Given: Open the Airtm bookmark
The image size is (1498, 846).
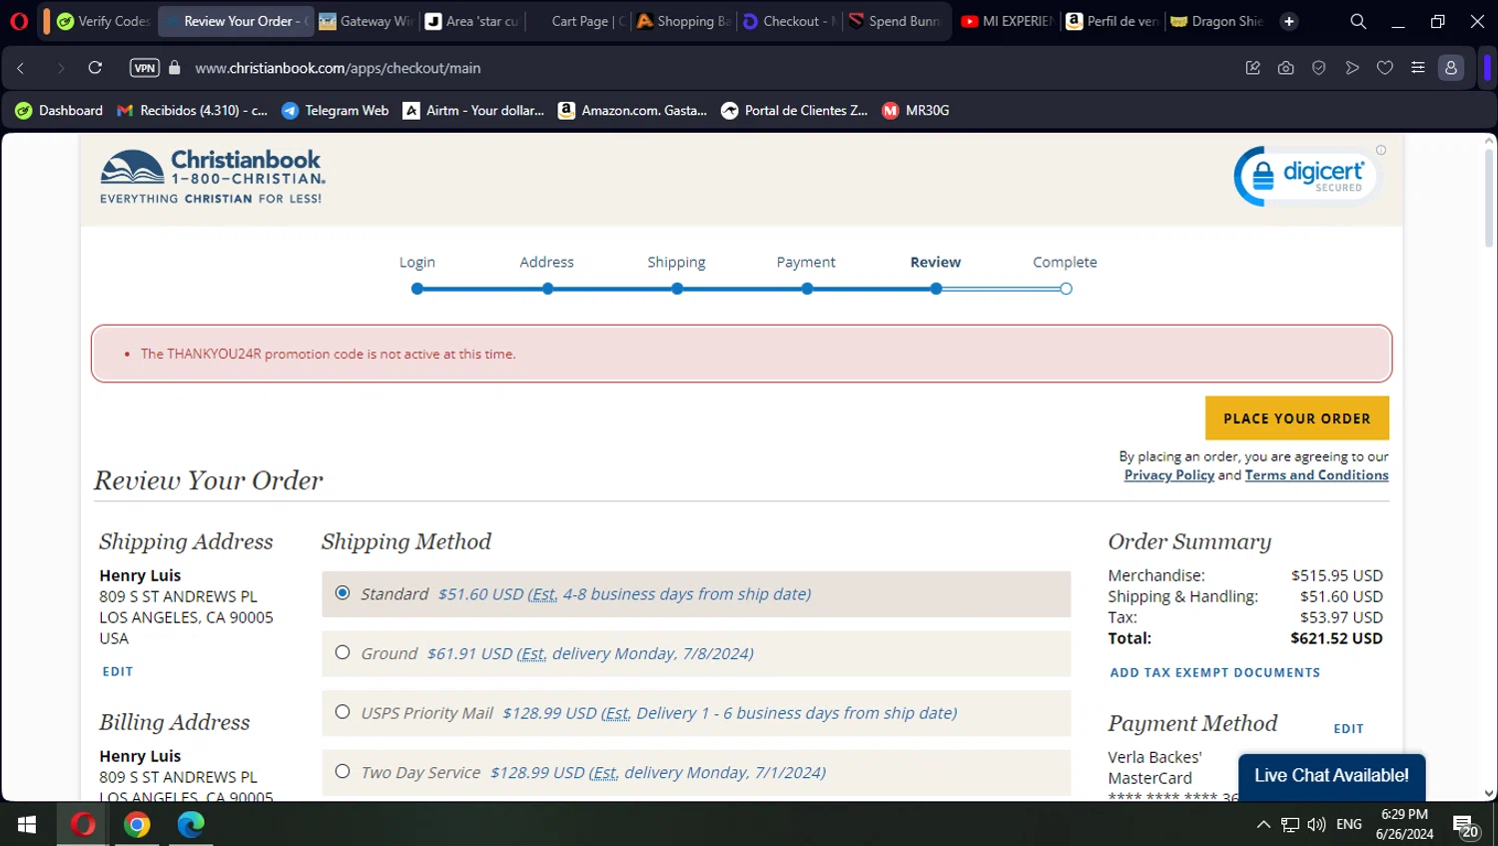Looking at the screenshot, I should (474, 111).
